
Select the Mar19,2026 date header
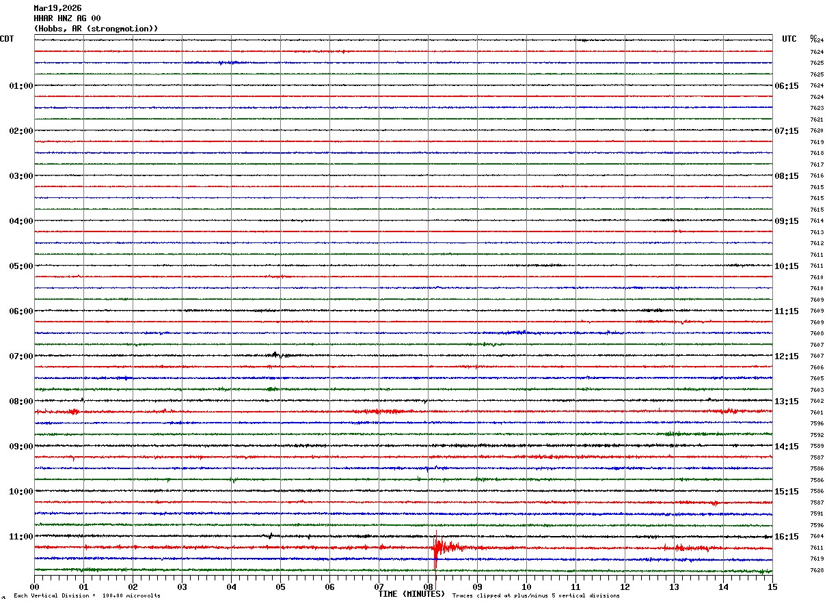point(57,8)
